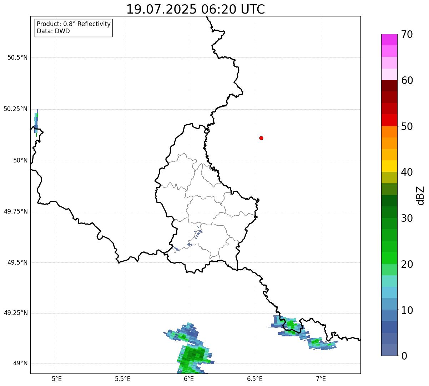Click the 50.25°N latitude label
The width and height of the screenshot is (429, 386).
pyautogui.click(x=16, y=109)
